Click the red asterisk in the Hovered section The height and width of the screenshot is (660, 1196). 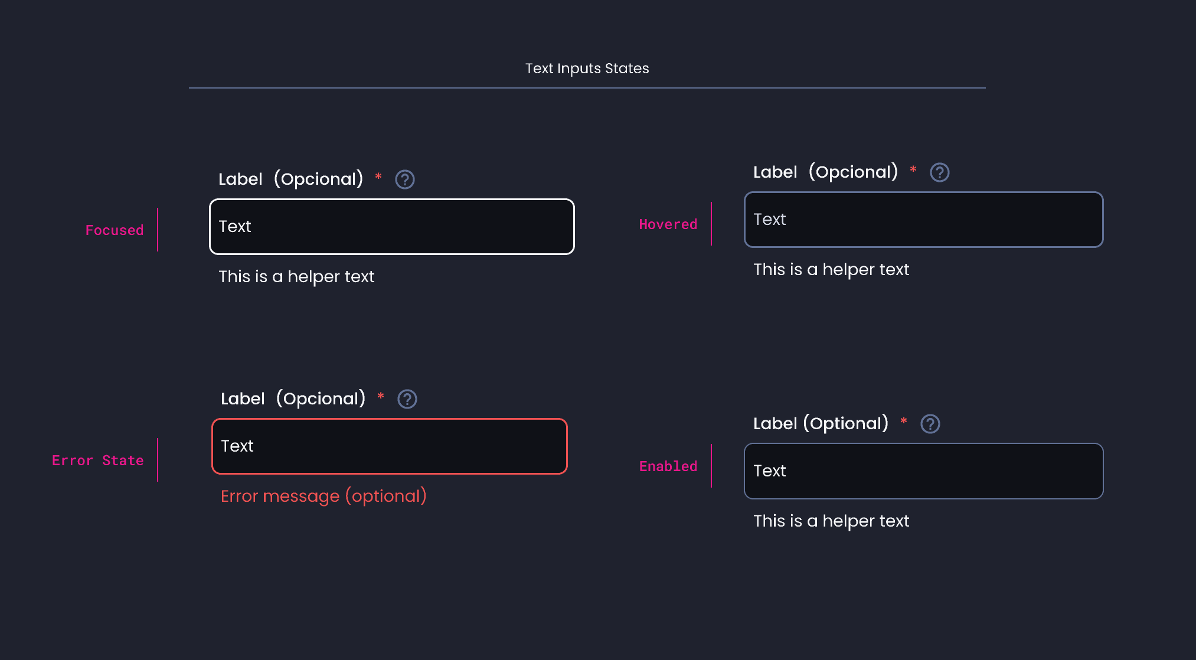pyautogui.click(x=913, y=171)
